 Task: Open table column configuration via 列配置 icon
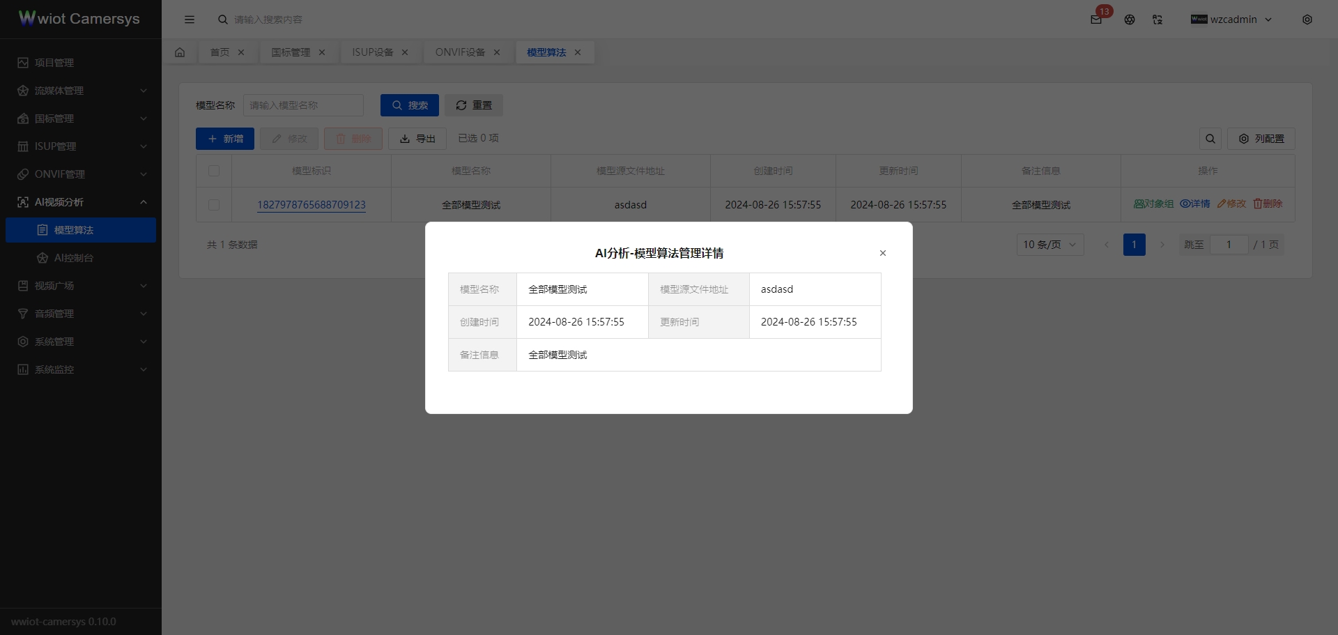pos(1261,139)
